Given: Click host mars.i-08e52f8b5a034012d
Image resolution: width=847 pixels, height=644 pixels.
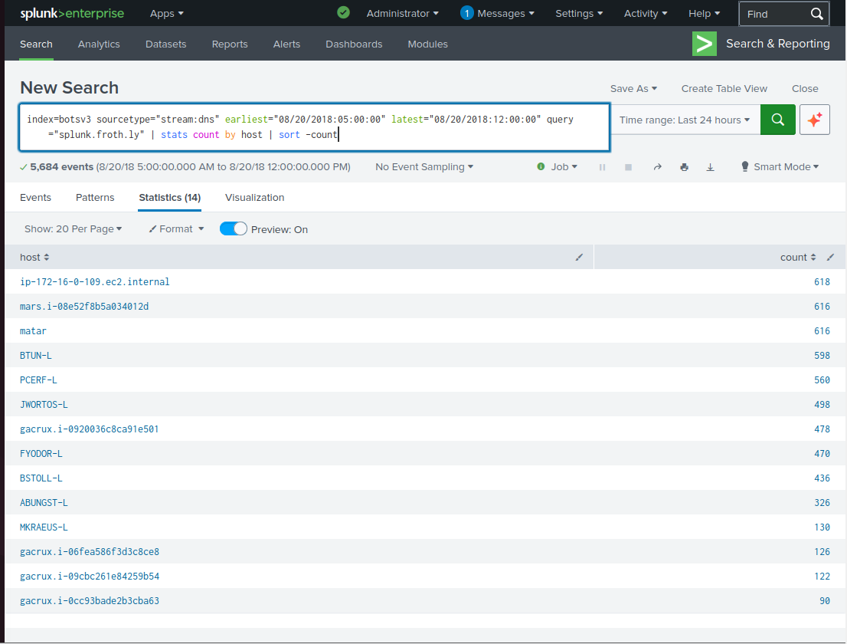Looking at the screenshot, I should point(84,307).
